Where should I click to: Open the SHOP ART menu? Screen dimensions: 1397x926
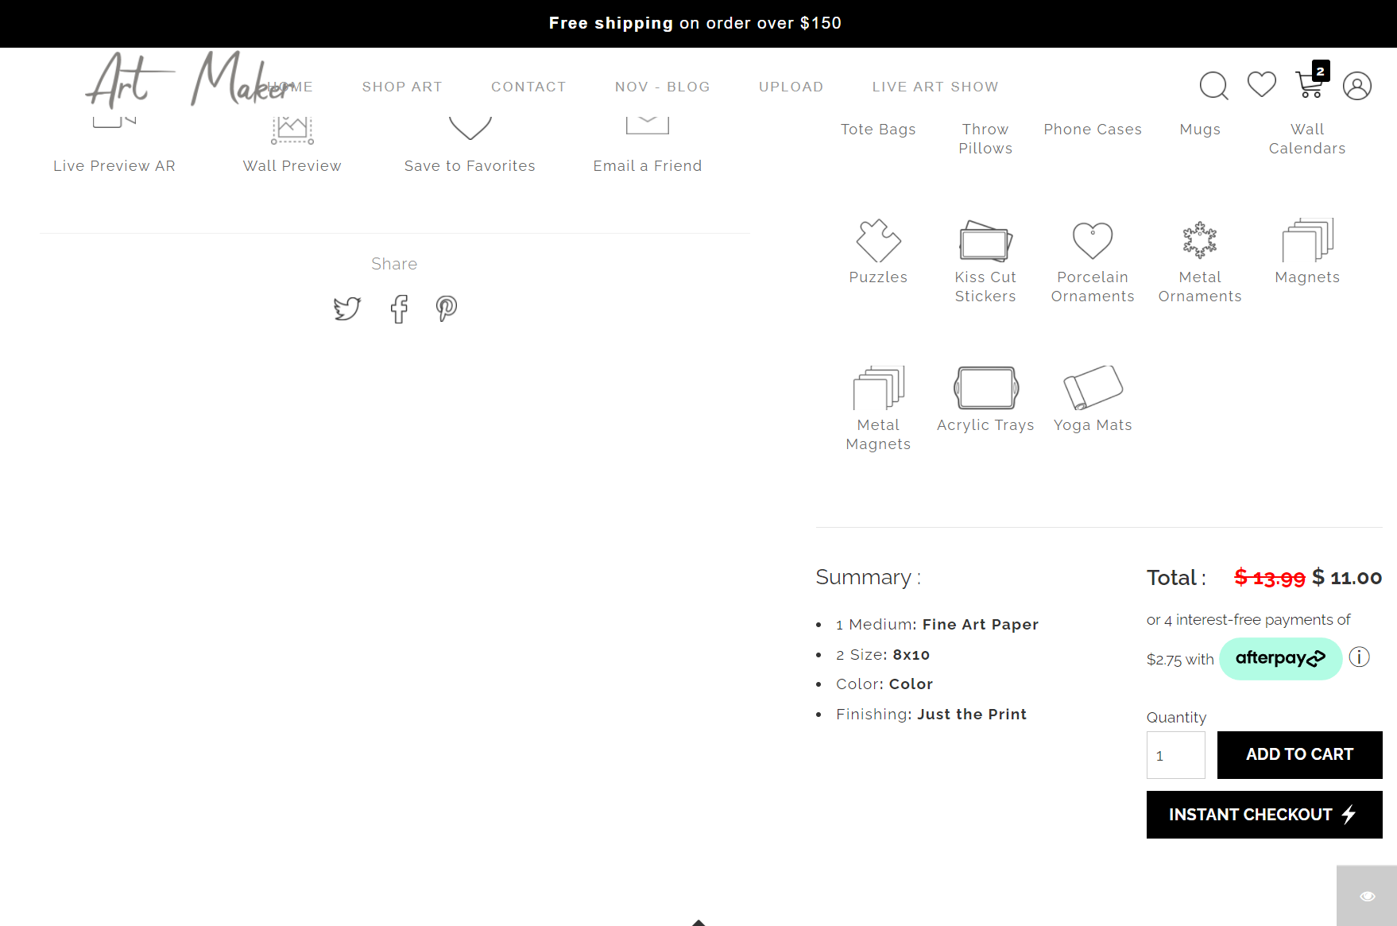click(402, 87)
